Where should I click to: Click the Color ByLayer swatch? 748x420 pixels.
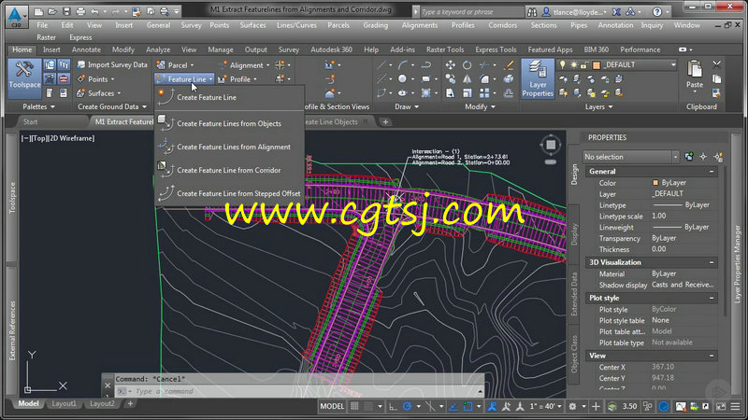coord(655,183)
